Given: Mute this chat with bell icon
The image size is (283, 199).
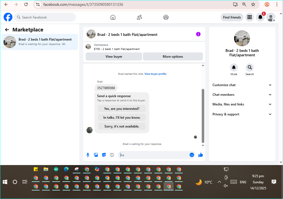Looking at the screenshot, I should coord(234,67).
